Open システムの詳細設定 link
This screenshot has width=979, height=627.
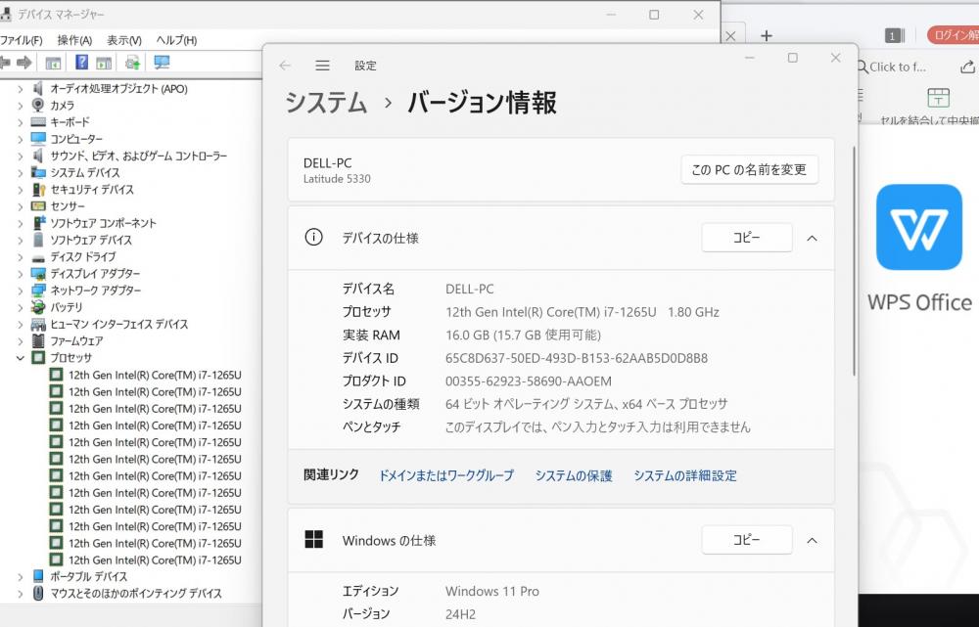pos(685,475)
